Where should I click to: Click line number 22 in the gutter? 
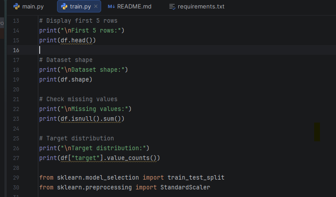tap(16, 109)
